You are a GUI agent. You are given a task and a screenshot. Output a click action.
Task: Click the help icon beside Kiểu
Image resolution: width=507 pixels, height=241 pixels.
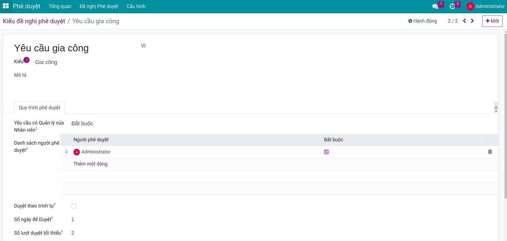coord(27,60)
